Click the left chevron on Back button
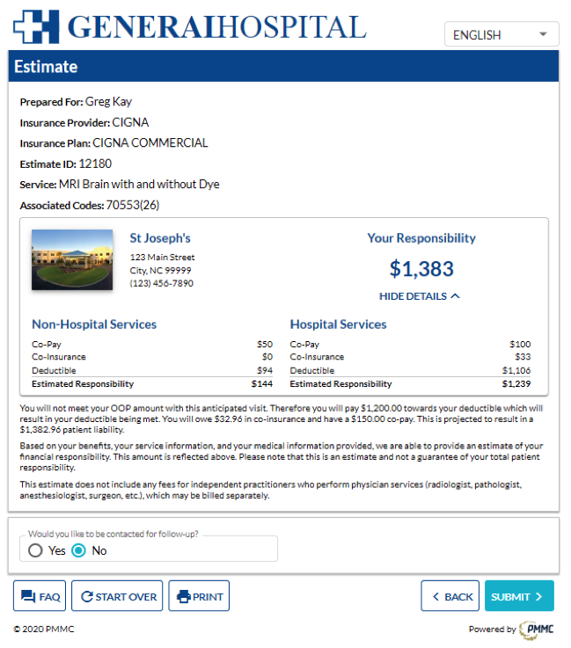 (436, 596)
